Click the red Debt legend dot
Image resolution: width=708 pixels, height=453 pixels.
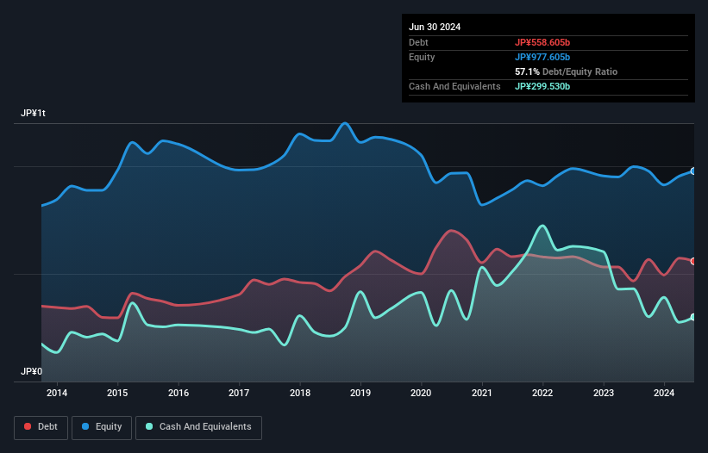pos(28,426)
